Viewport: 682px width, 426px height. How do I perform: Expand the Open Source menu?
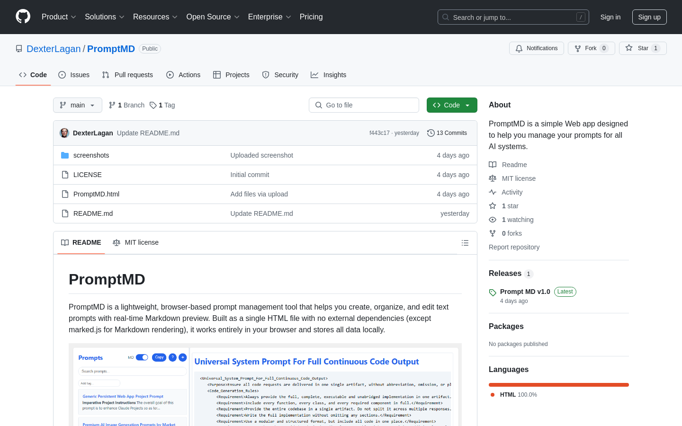point(213,17)
